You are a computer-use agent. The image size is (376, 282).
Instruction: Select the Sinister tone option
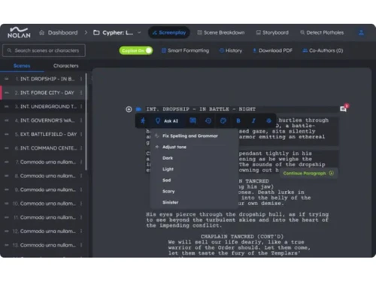click(x=171, y=202)
